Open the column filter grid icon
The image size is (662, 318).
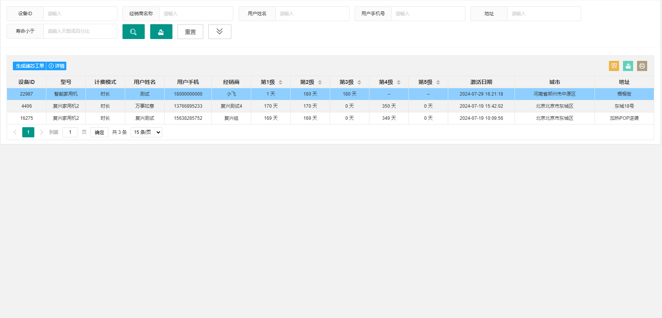(x=614, y=66)
